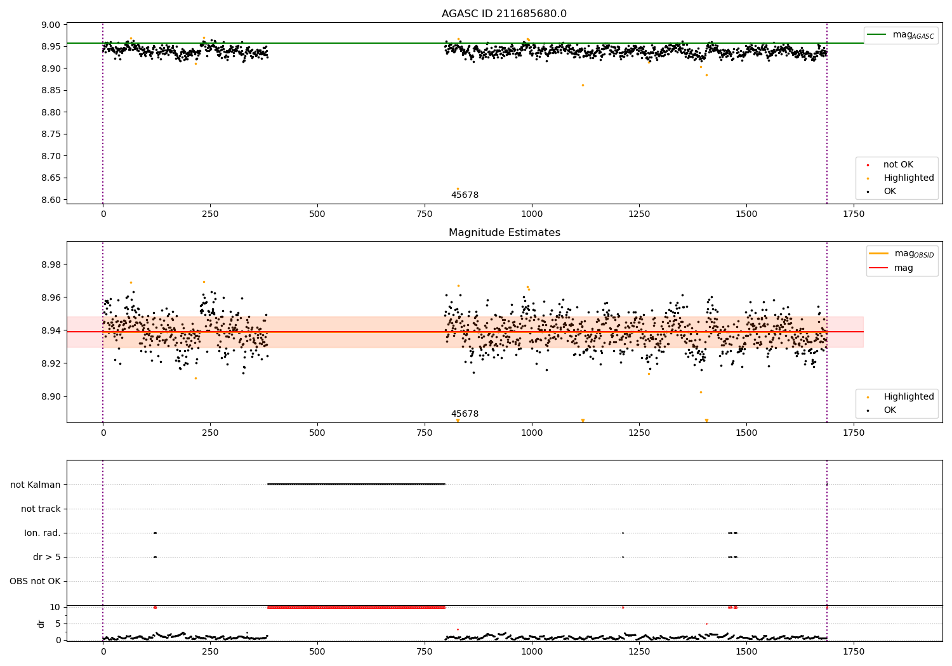Viewport: 952px width, 666px height.
Task: Click the 'OBS not OK' y-axis label
Action: 35,581
